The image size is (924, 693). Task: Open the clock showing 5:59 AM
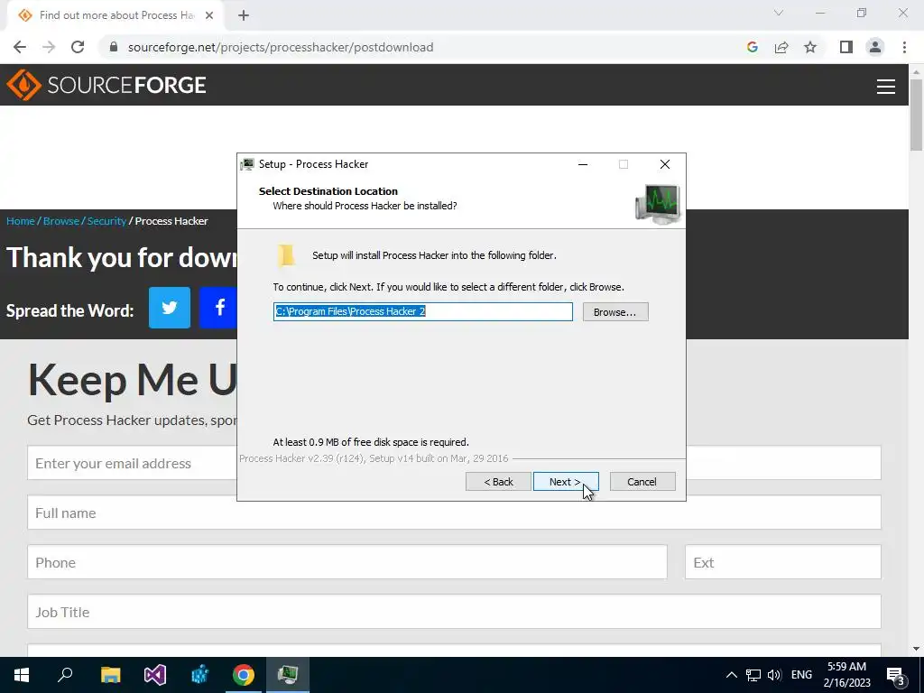(846, 675)
